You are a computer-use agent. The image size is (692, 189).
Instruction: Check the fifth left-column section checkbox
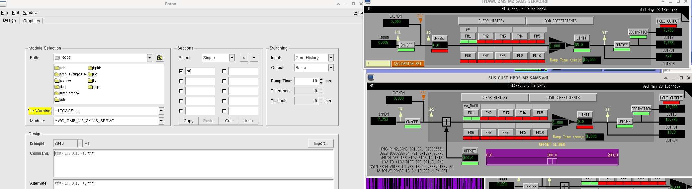coord(181,111)
